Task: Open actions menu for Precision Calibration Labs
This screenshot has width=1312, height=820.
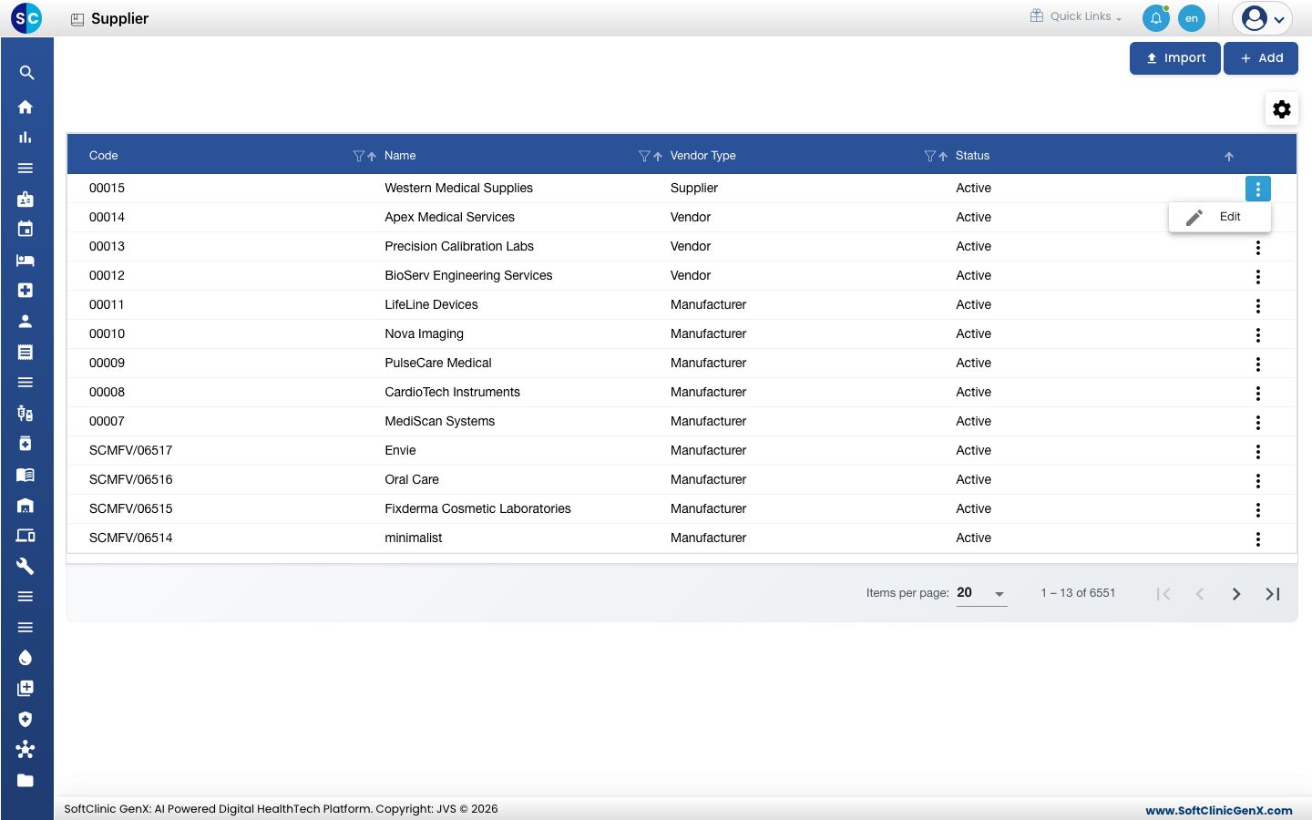Action: click(x=1258, y=248)
